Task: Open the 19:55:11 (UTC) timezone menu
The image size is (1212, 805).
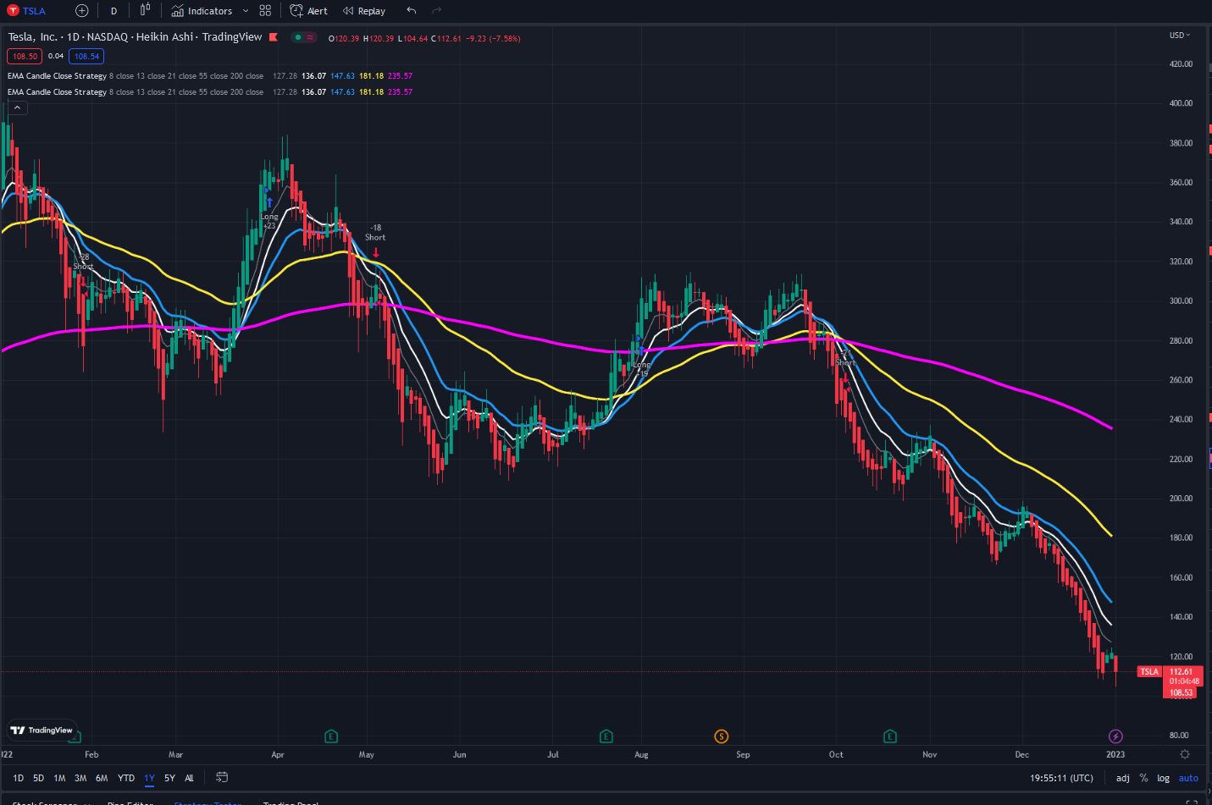Action: (1061, 778)
